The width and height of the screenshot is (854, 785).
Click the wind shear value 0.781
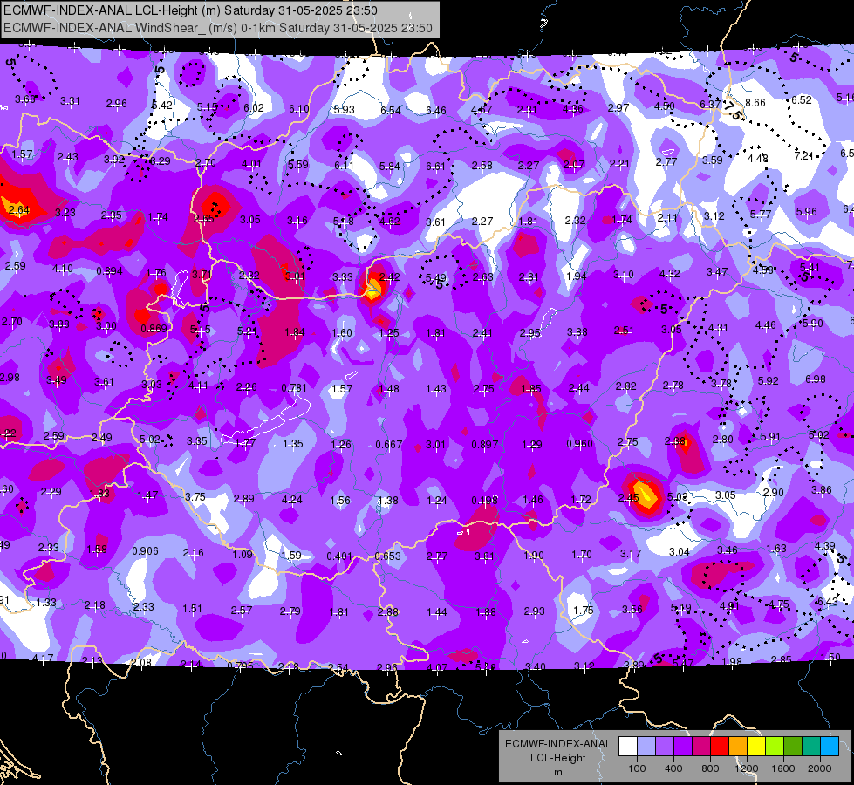tap(294, 388)
